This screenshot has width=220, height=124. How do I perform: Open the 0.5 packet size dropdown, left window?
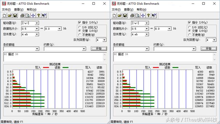37,29
